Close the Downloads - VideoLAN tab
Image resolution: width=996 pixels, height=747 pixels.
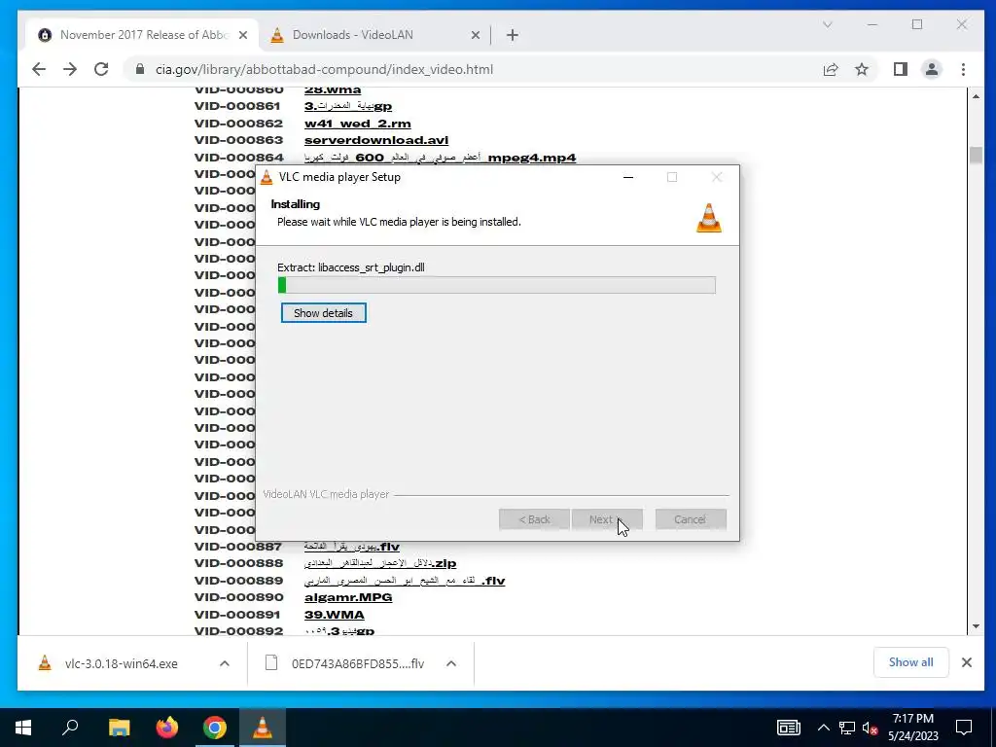click(x=475, y=35)
